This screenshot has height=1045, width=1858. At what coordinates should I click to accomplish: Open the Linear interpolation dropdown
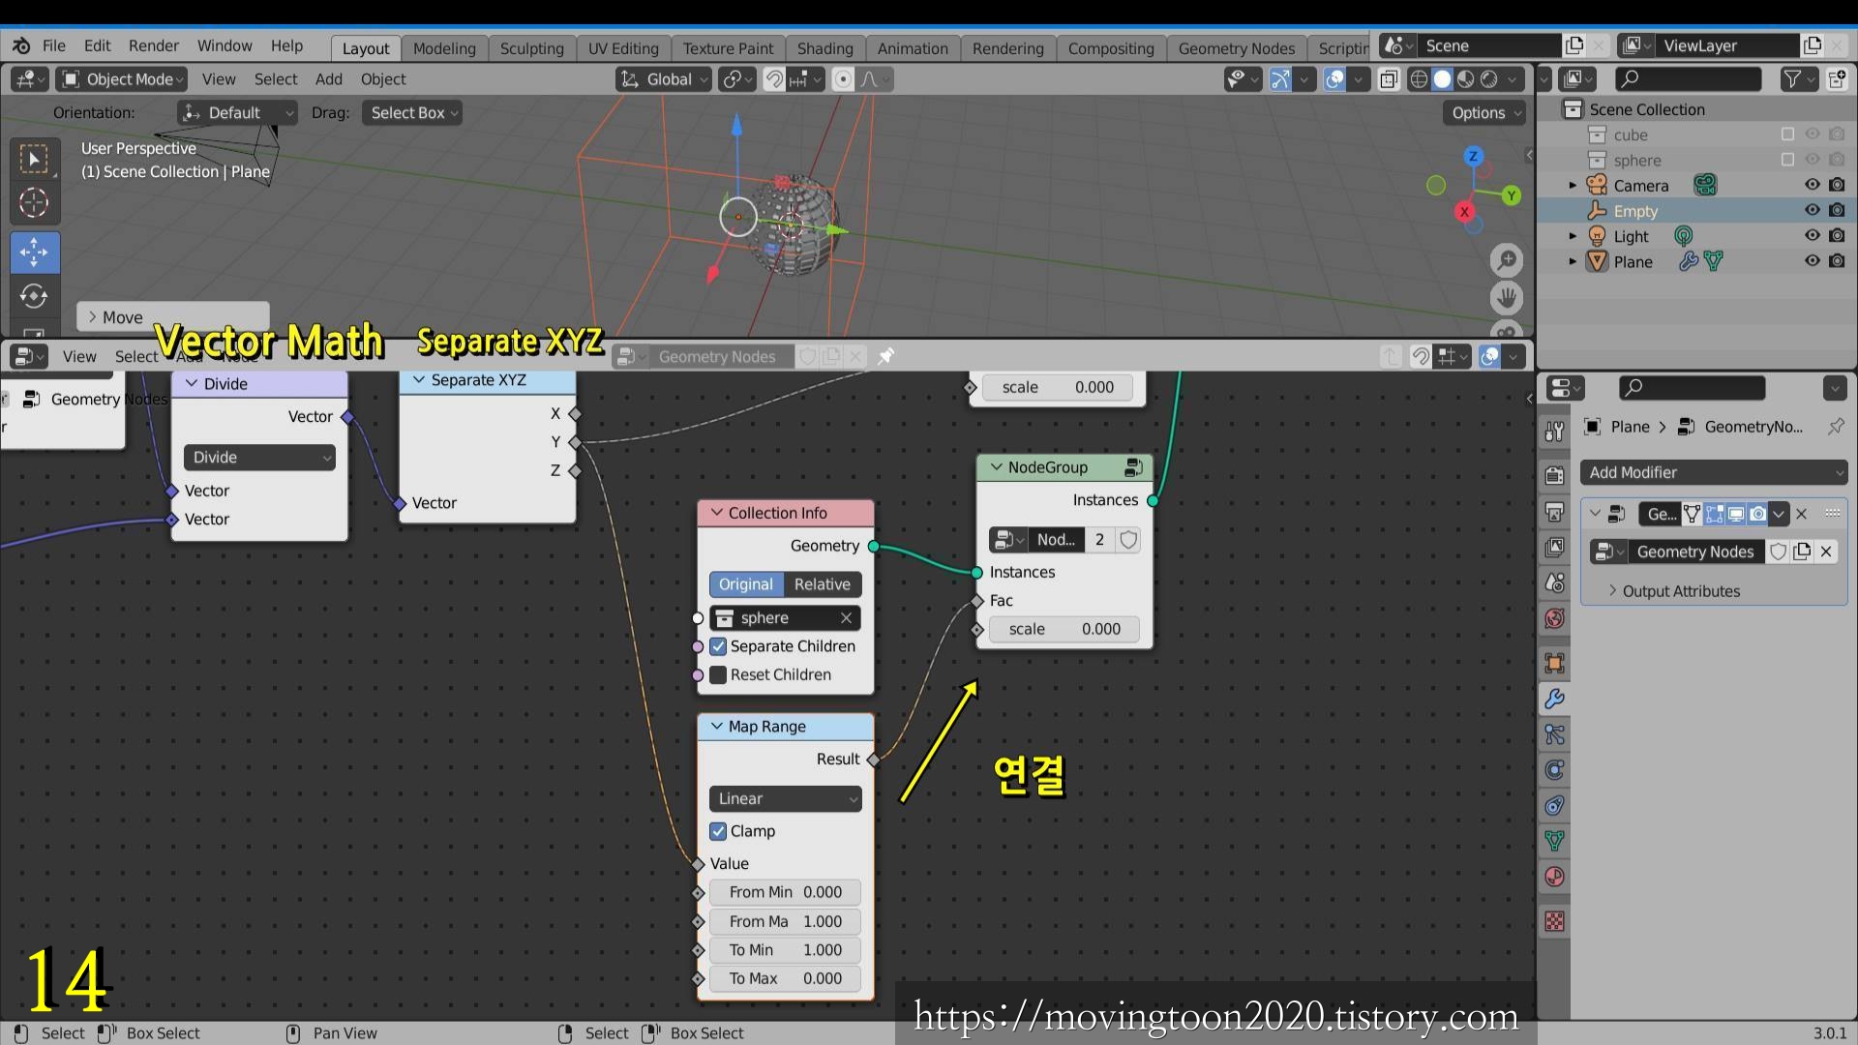click(x=785, y=798)
